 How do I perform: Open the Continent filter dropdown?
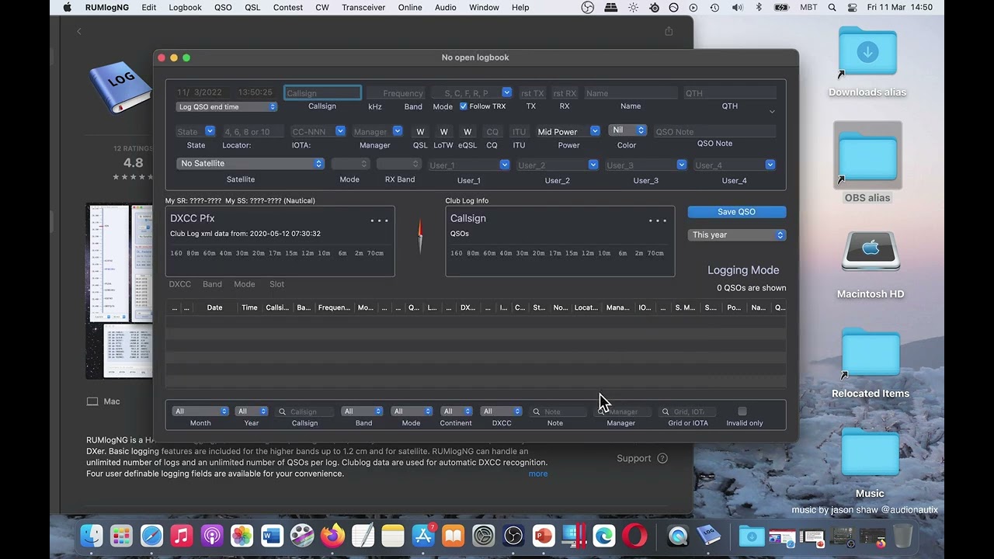(456, 411)
